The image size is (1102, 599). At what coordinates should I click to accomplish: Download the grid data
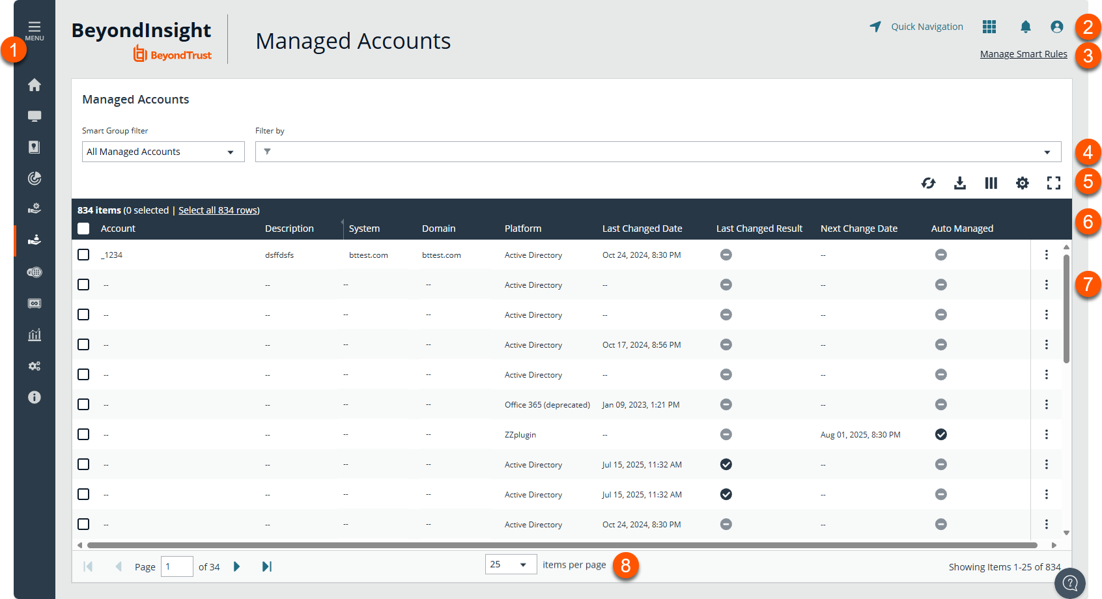point(960,183)
